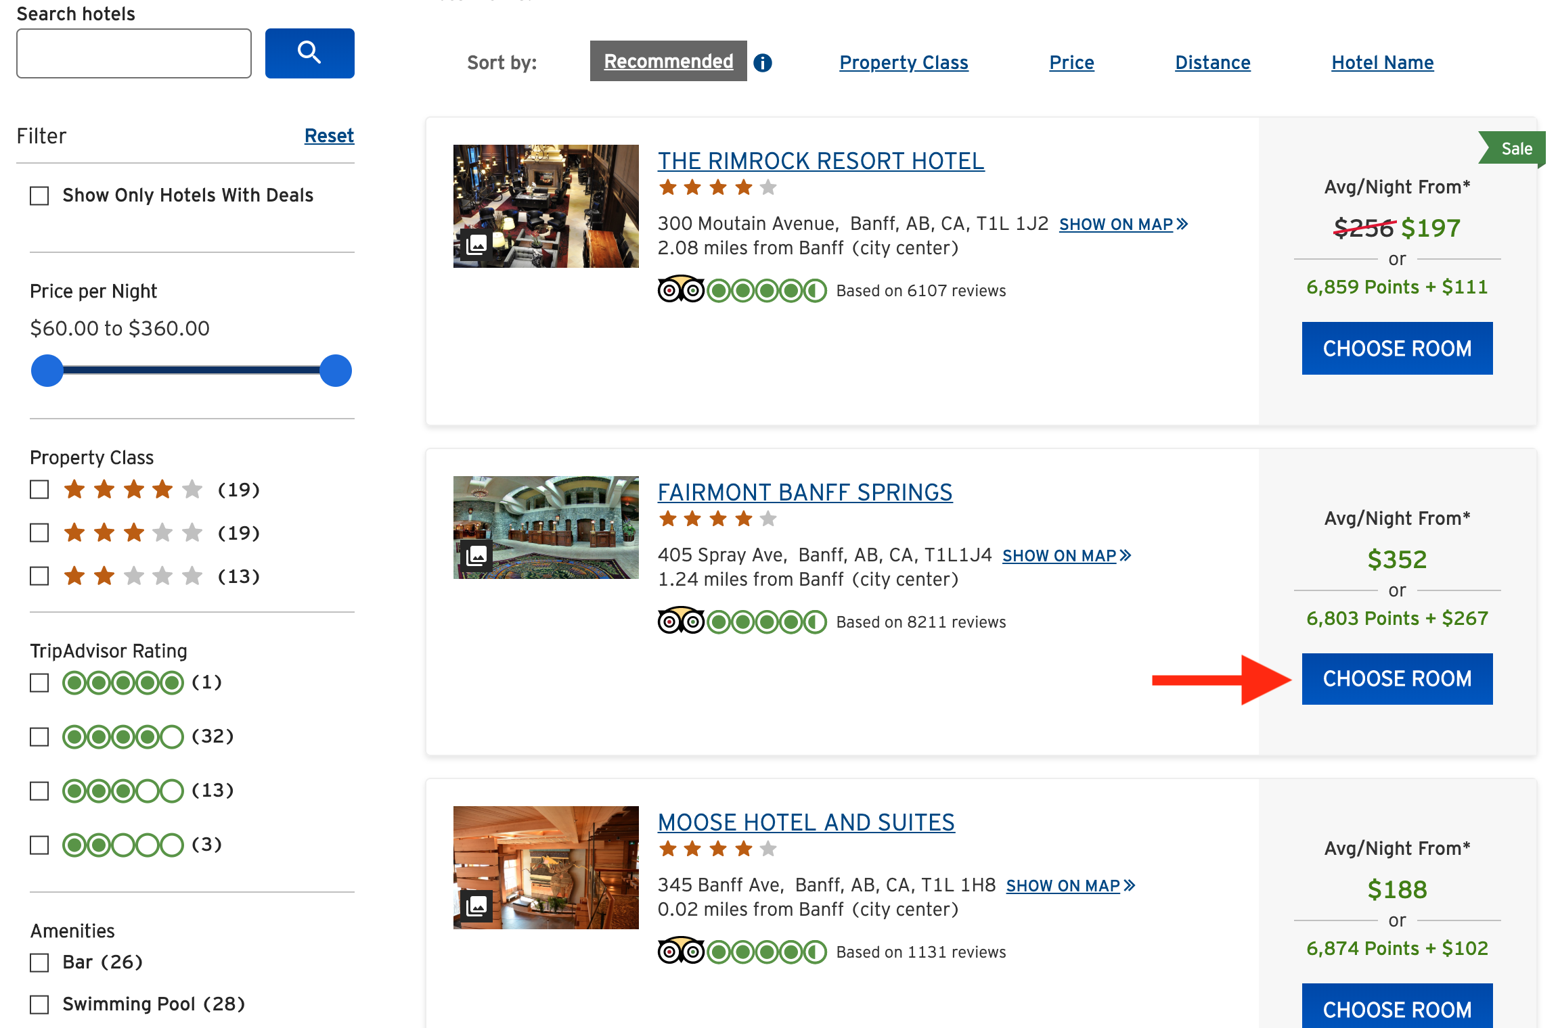The image size is (1558, 1028).
Task: Open the Moose Hotel and Suites listing
Action: (806, 822)
